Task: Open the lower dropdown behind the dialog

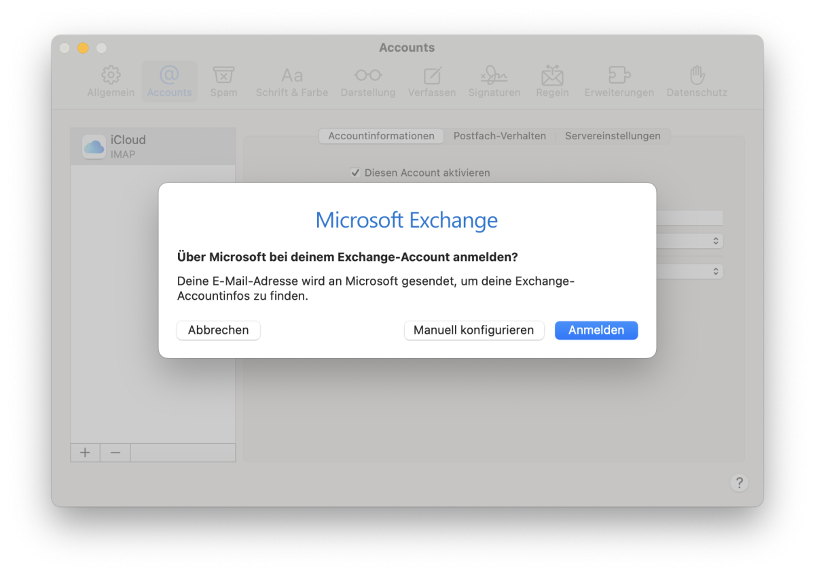Action: click(x=689, y=271)
